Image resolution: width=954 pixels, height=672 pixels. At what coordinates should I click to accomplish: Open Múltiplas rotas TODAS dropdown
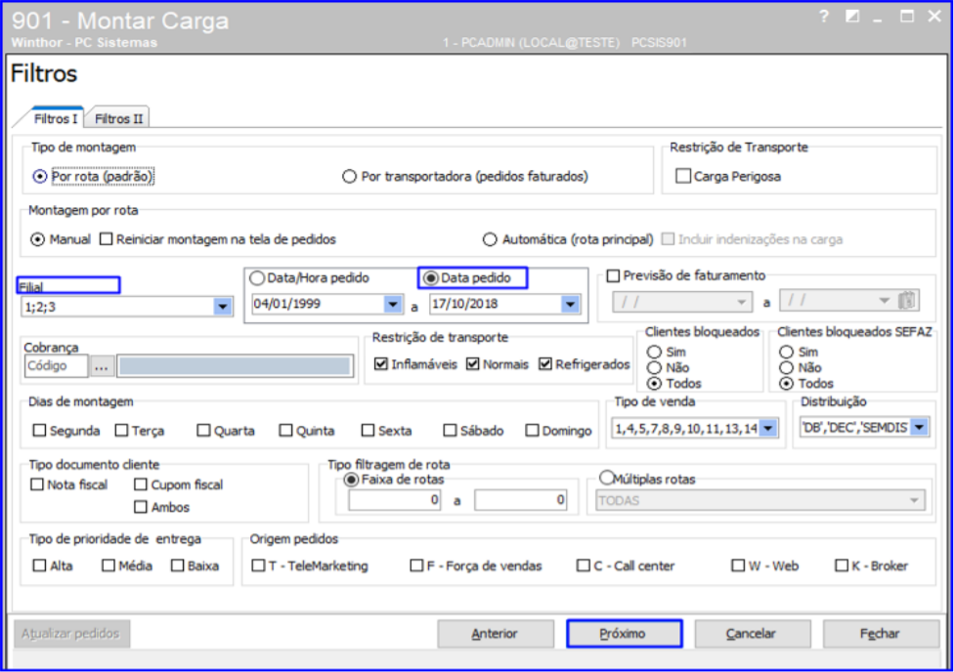(x=915, y=500)
